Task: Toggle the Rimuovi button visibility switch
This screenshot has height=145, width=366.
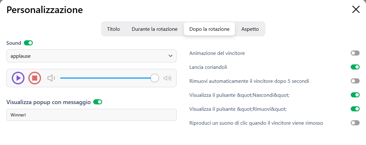Action: coord(355,109)
